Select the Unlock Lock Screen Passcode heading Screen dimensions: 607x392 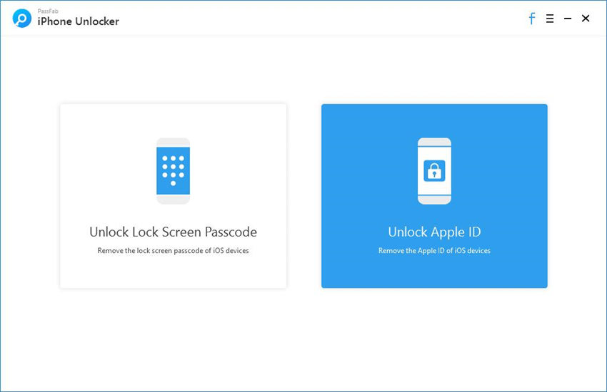point(173,232)
